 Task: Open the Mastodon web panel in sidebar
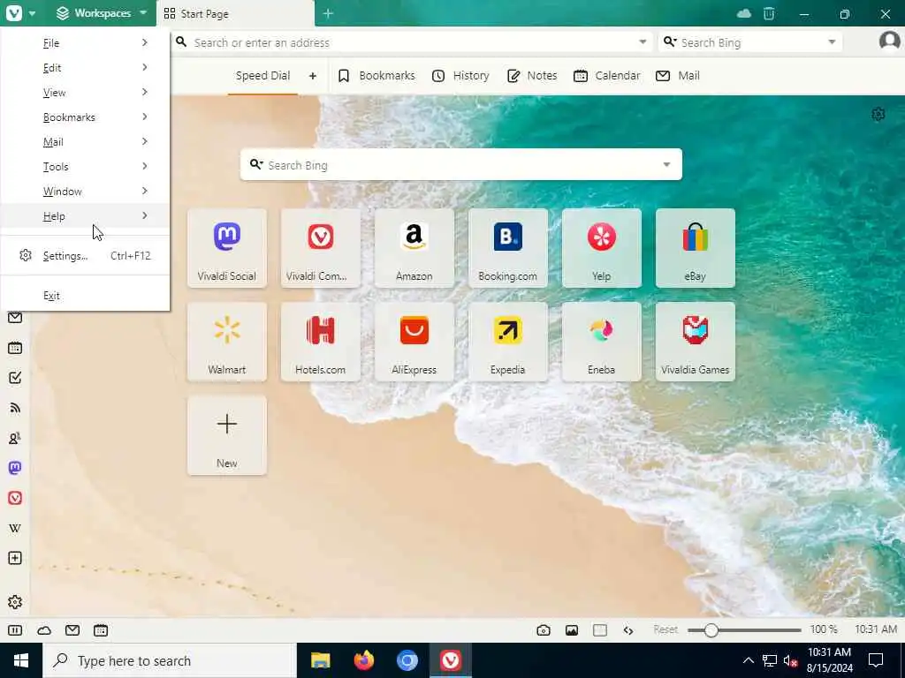tap(15, 468)
